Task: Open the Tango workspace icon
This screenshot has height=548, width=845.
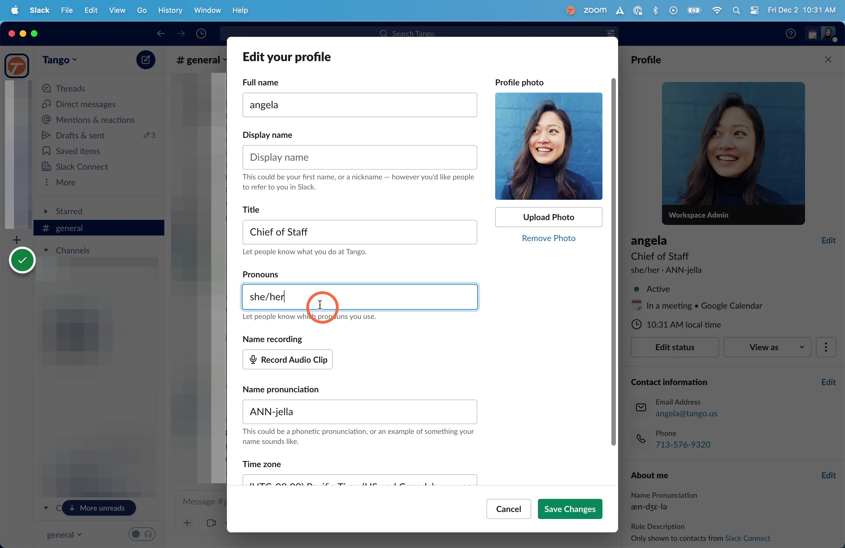Action: tap(17, 66)
